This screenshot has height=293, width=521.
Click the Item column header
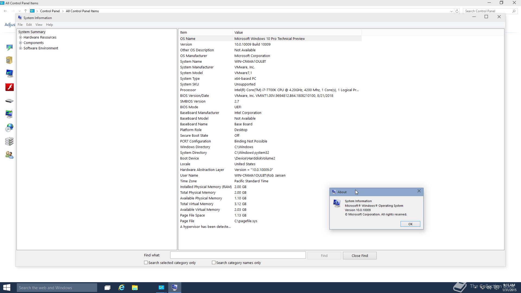[x=205, y=32]
